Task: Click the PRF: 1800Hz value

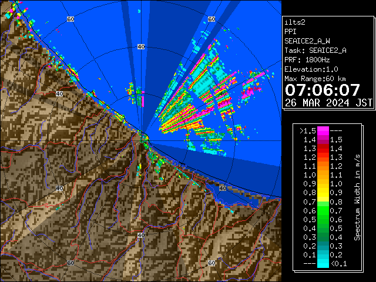Action: (x=307, y=60)
